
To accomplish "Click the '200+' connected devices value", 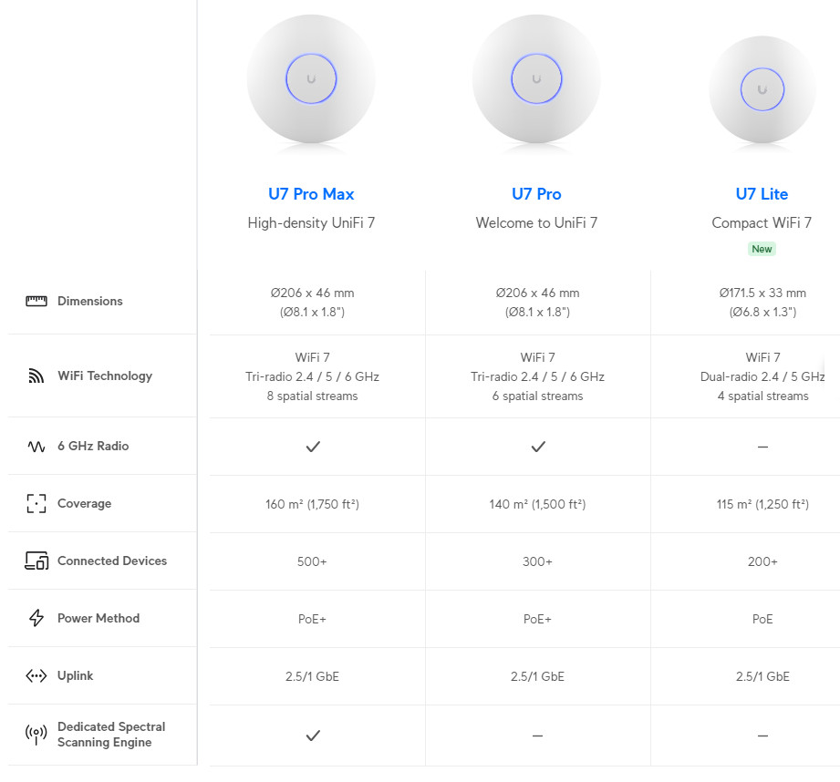I will [x=762, y=561].
